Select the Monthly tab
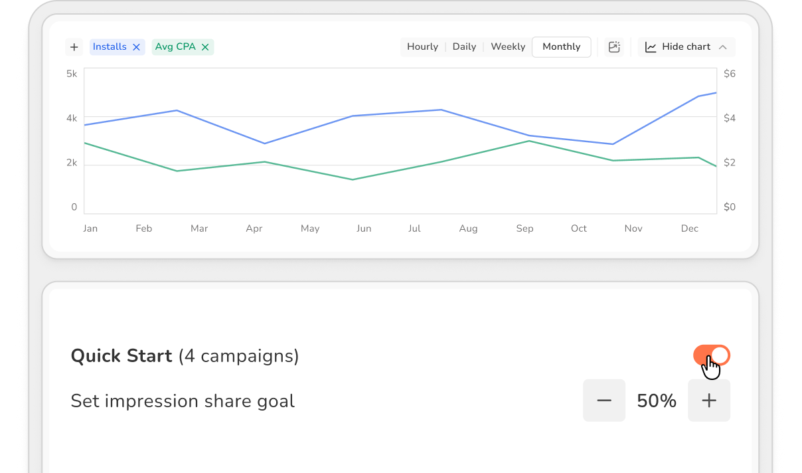The width and height of the screenshot is (802, 473). (561, 47)
